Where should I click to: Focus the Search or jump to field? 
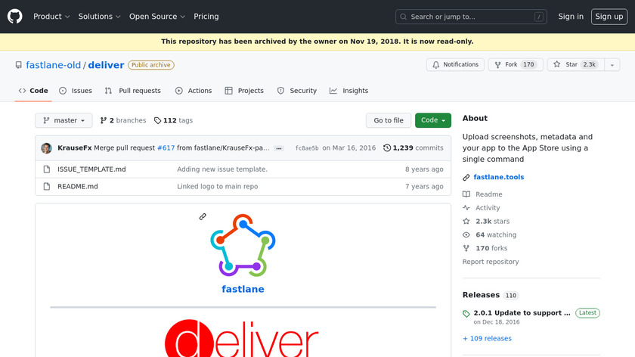tap(471, 17)
